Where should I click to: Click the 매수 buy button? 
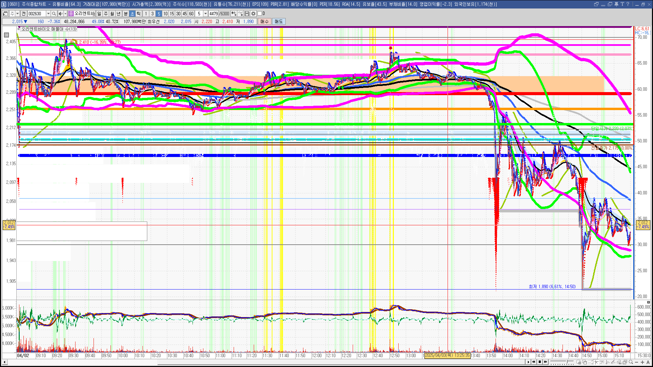(265, 21)
